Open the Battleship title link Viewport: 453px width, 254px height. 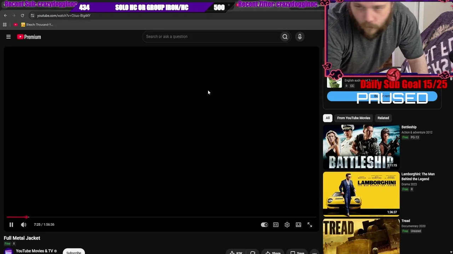point(409,127)
